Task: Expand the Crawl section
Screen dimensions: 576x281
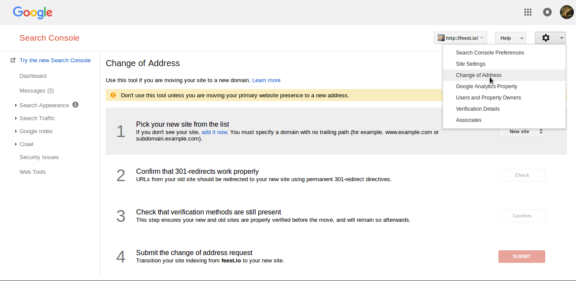Action: 16,144
